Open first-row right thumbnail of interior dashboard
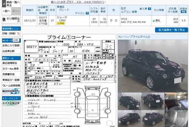Viewport: 189px width, 127px height. [x=176, y=101]
